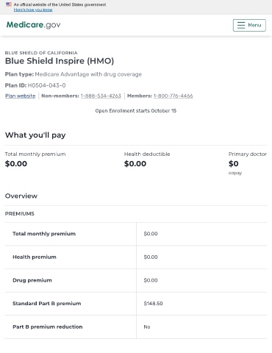272x353 pixels.
Task: Click the PREMIUMS subsection label
Action: point(20,214)
